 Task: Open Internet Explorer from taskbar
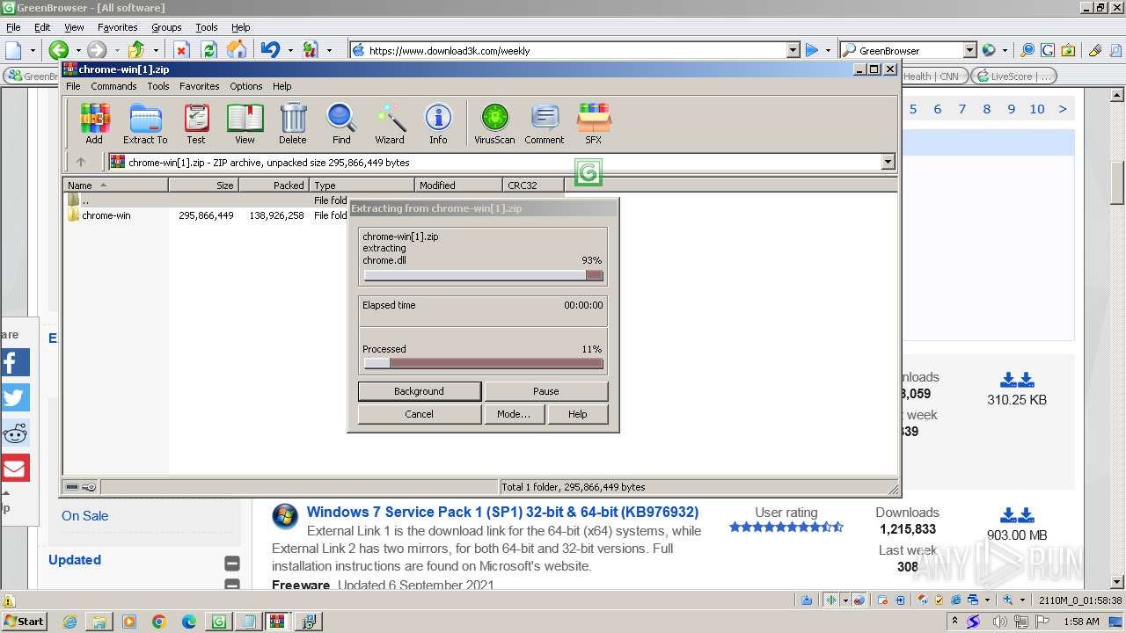point(69,622)
